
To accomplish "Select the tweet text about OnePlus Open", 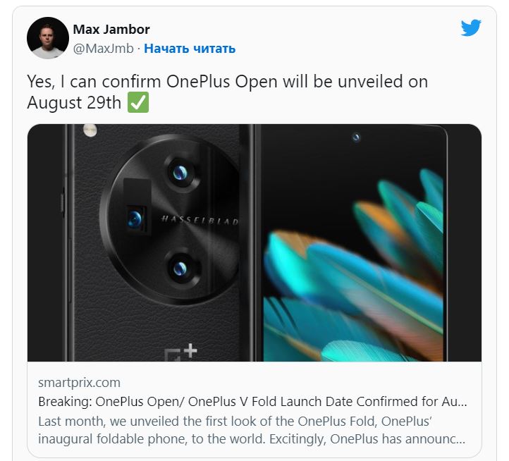I will [x=227, y=92].
